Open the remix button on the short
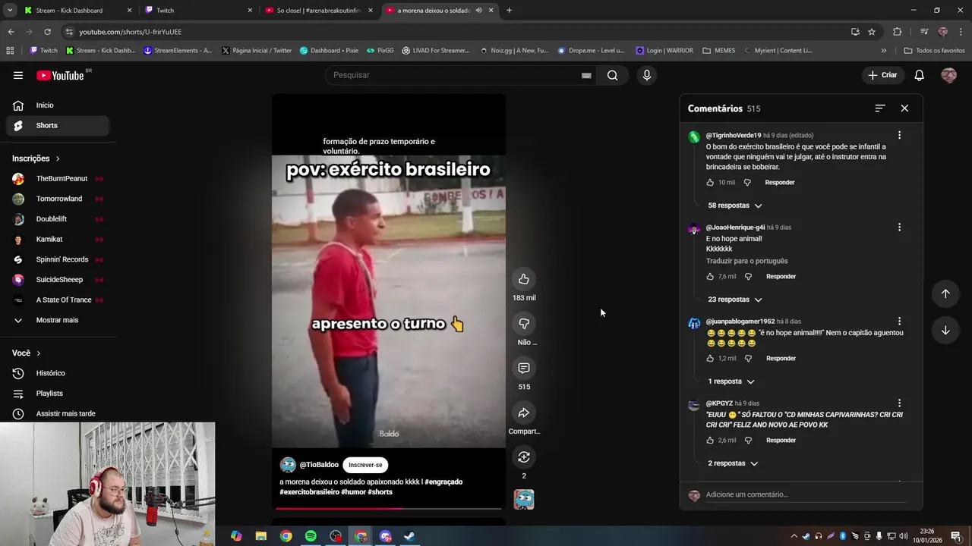 (x=524, y=457)
